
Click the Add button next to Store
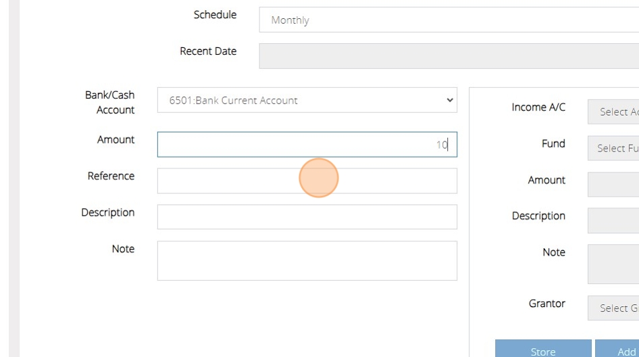(618, 350)
